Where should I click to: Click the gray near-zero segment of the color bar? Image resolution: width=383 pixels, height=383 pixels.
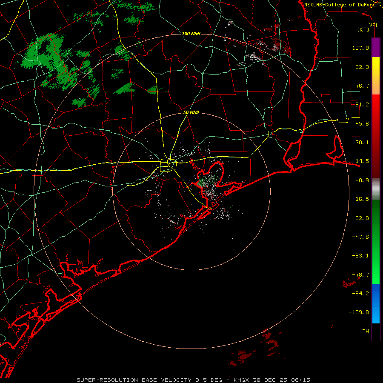coord(376,189)
